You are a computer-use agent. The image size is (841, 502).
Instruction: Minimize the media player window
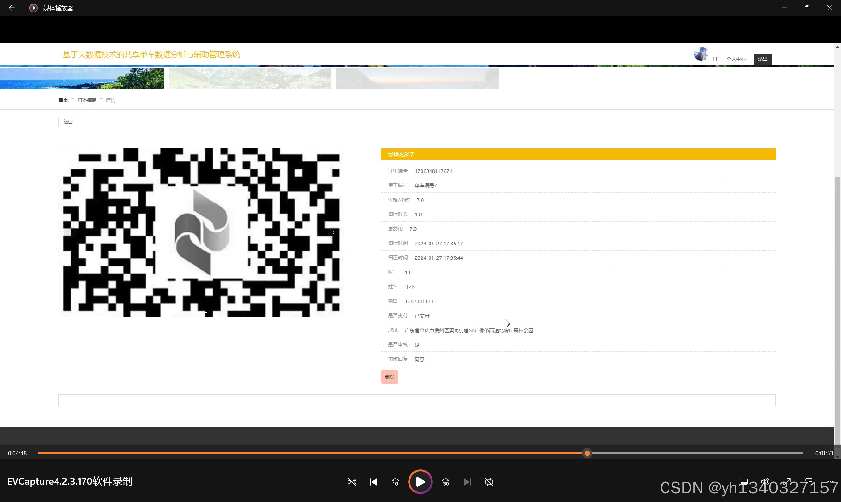point(784,8)
